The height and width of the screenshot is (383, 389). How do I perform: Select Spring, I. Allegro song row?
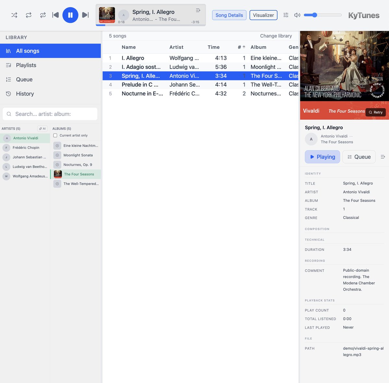pos(200,76)
